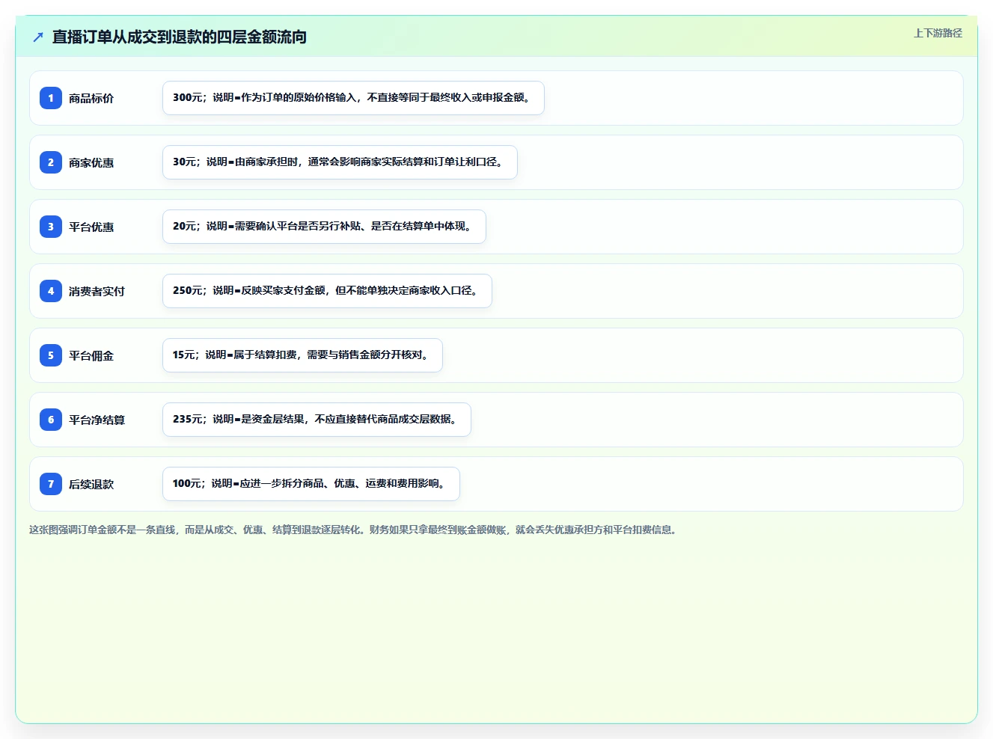Select the number 4 badge for 消费者实付
This screenshot has width=993, height=739.
(x=51, y=291)
